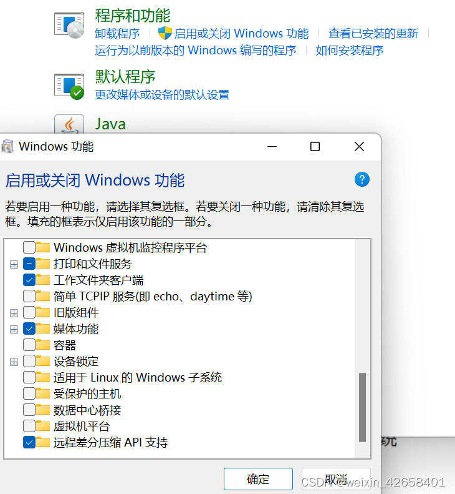455x494 pixels.
Task: Open the 查看已安装的更新 link
Action: click(373, 33)
